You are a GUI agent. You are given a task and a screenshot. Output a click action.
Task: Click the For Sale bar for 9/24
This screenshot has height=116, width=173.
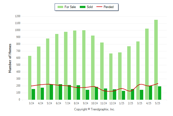click(x=84, y=65)
